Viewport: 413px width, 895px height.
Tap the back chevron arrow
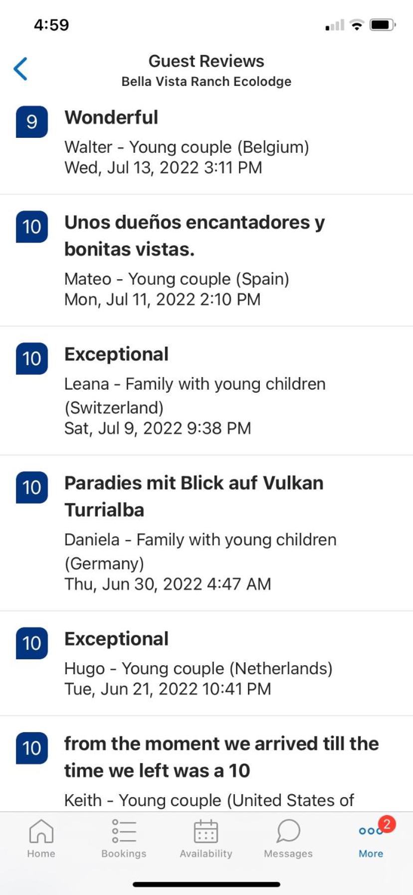click(x=21, y=69)
